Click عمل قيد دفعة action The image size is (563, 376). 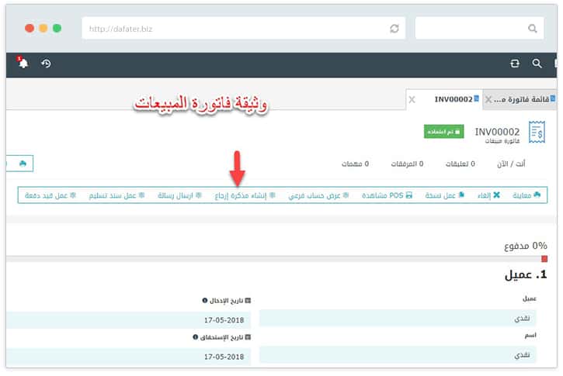pyautogui.click(x=50, y=195)
